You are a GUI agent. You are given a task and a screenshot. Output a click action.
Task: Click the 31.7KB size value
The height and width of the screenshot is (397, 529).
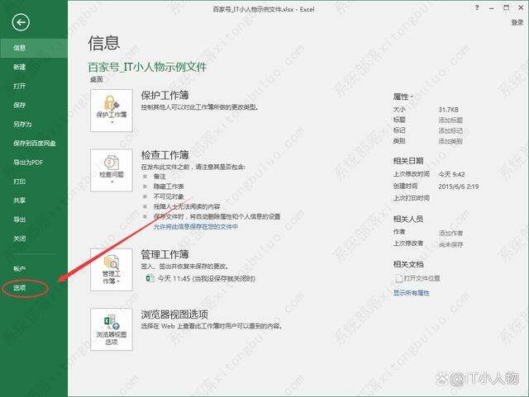click(x=448, y=110)
